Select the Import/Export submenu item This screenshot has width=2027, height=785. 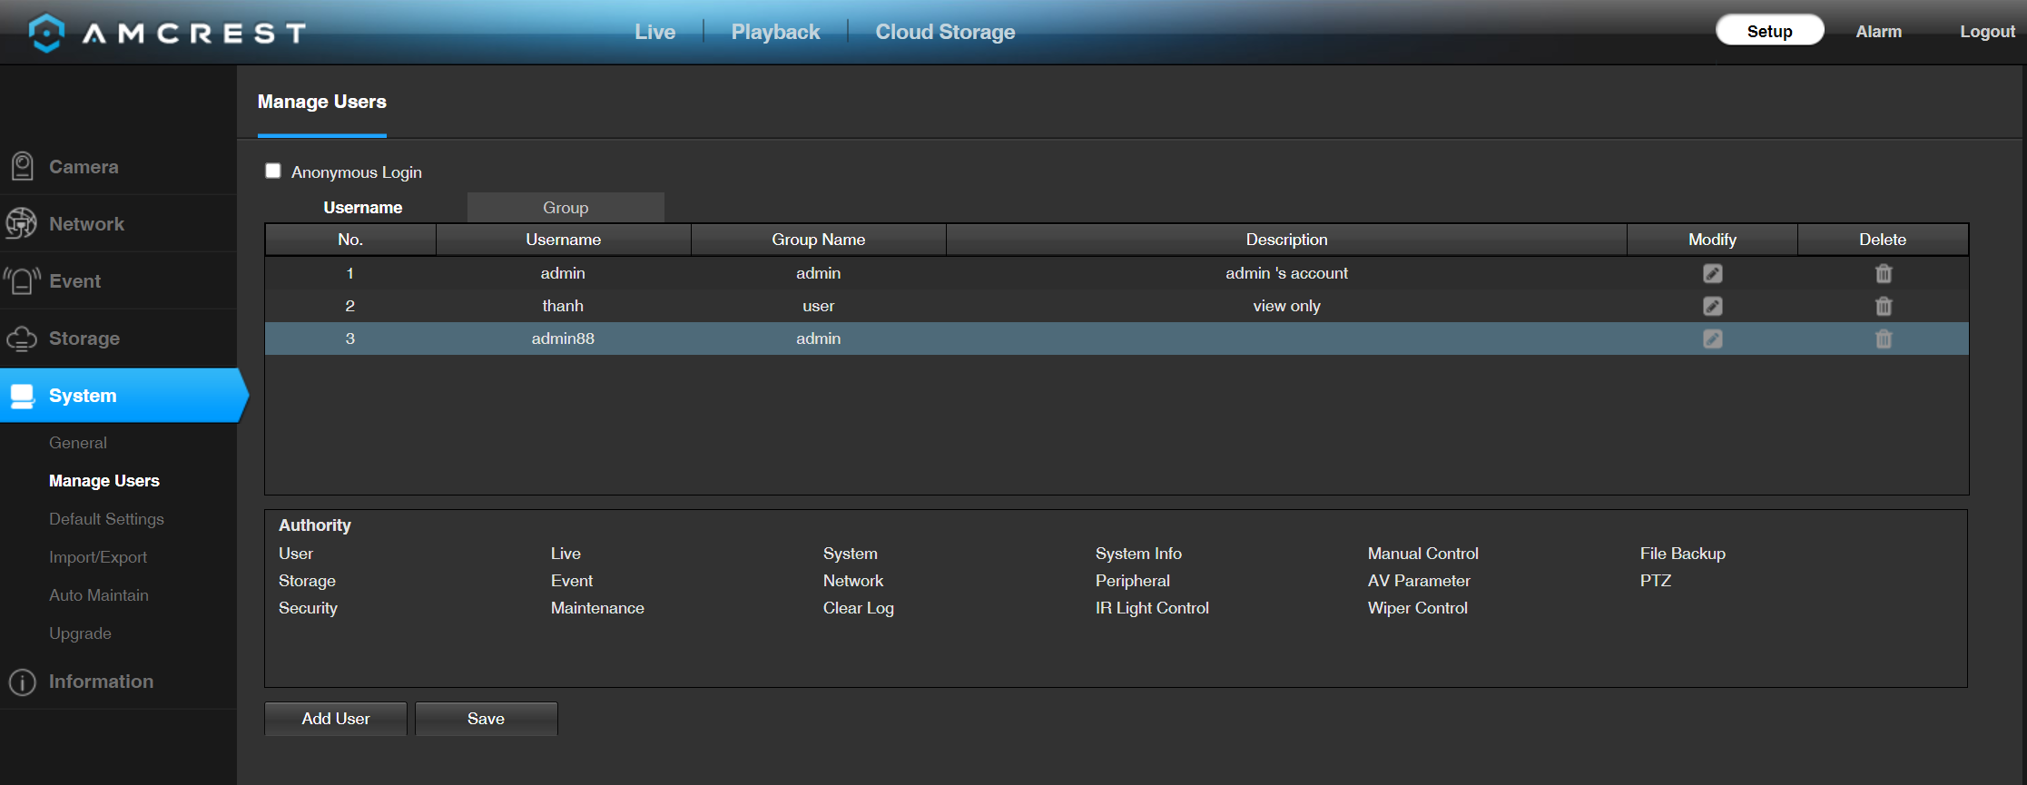click(x=98, y=557)
